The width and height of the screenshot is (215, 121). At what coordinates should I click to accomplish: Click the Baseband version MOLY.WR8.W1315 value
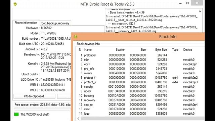[56, 54]
